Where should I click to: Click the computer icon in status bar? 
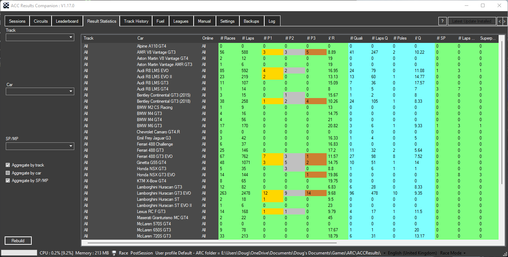[x=114, y=253]
